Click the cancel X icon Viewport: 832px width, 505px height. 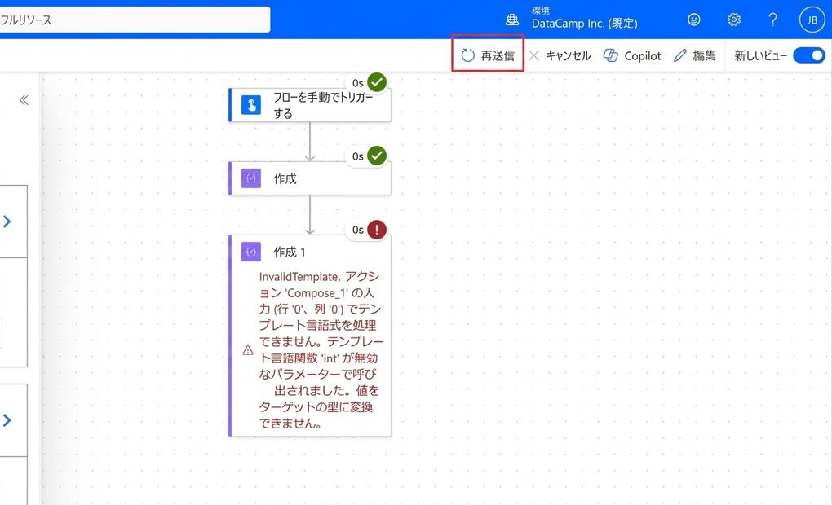[533, 55]
